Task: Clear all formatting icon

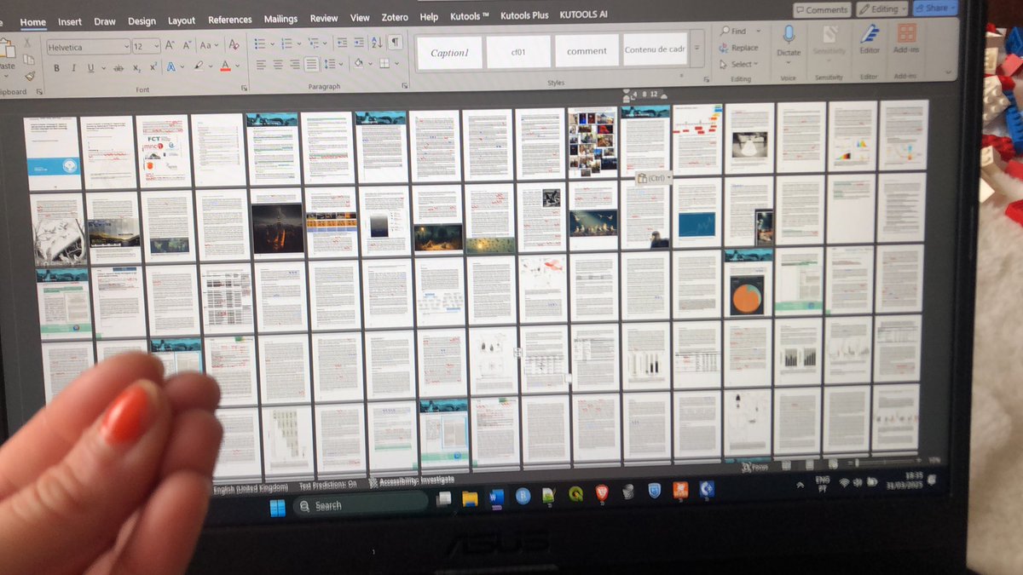Action: pyautogui.click(x=234, y=44)
